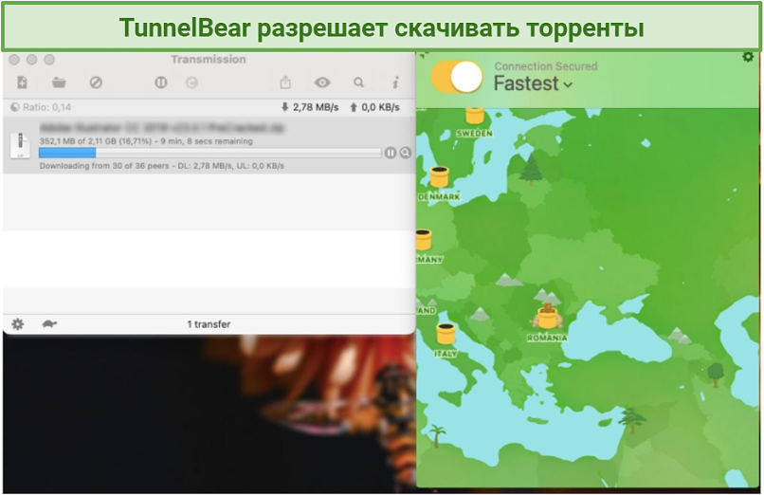Minimize the Transmission window
The image size is (764, 495).
(31, 60)
